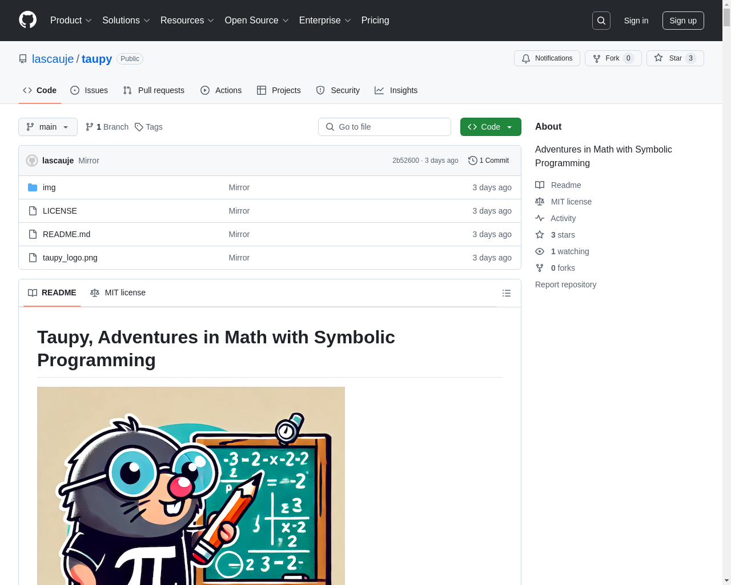Open the green Code dropdown button
The image size is (731, 585).
pos(491,127)
